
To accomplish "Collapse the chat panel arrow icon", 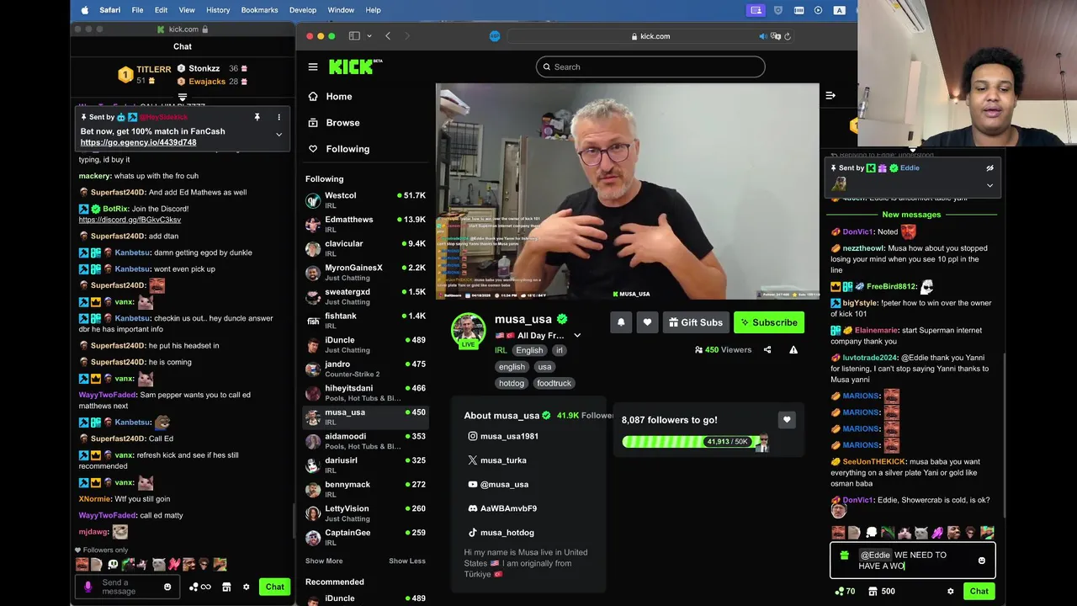I will (x=830, y=96).
